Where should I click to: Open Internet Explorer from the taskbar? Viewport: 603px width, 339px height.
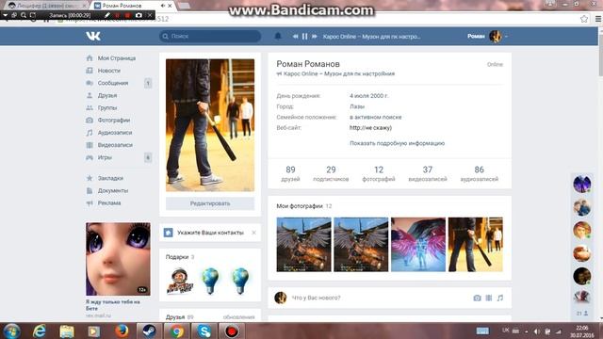[40, 331]
